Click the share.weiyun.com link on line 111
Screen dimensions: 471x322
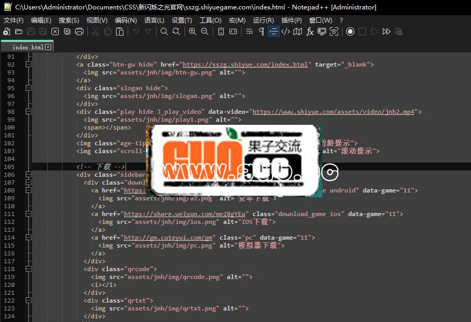tap(184, 214)
